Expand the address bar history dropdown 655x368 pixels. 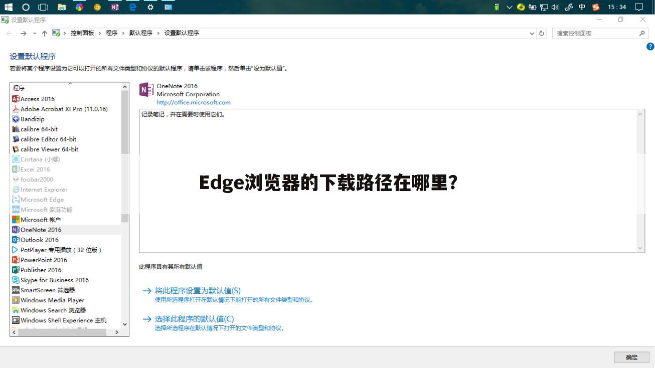click(532, 33)
